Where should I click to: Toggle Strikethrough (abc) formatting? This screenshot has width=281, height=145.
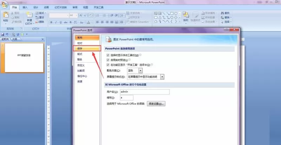coord(66,23)
